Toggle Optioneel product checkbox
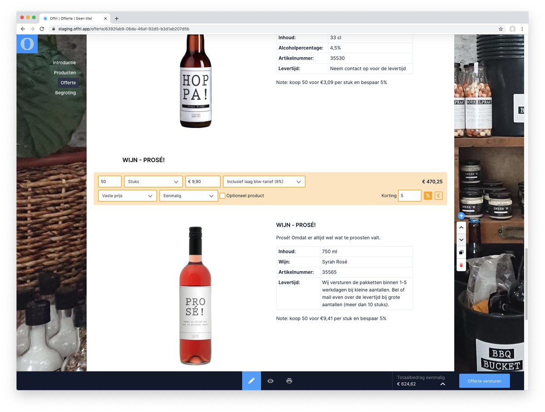545x412 pixels. [x=223, y=196]
